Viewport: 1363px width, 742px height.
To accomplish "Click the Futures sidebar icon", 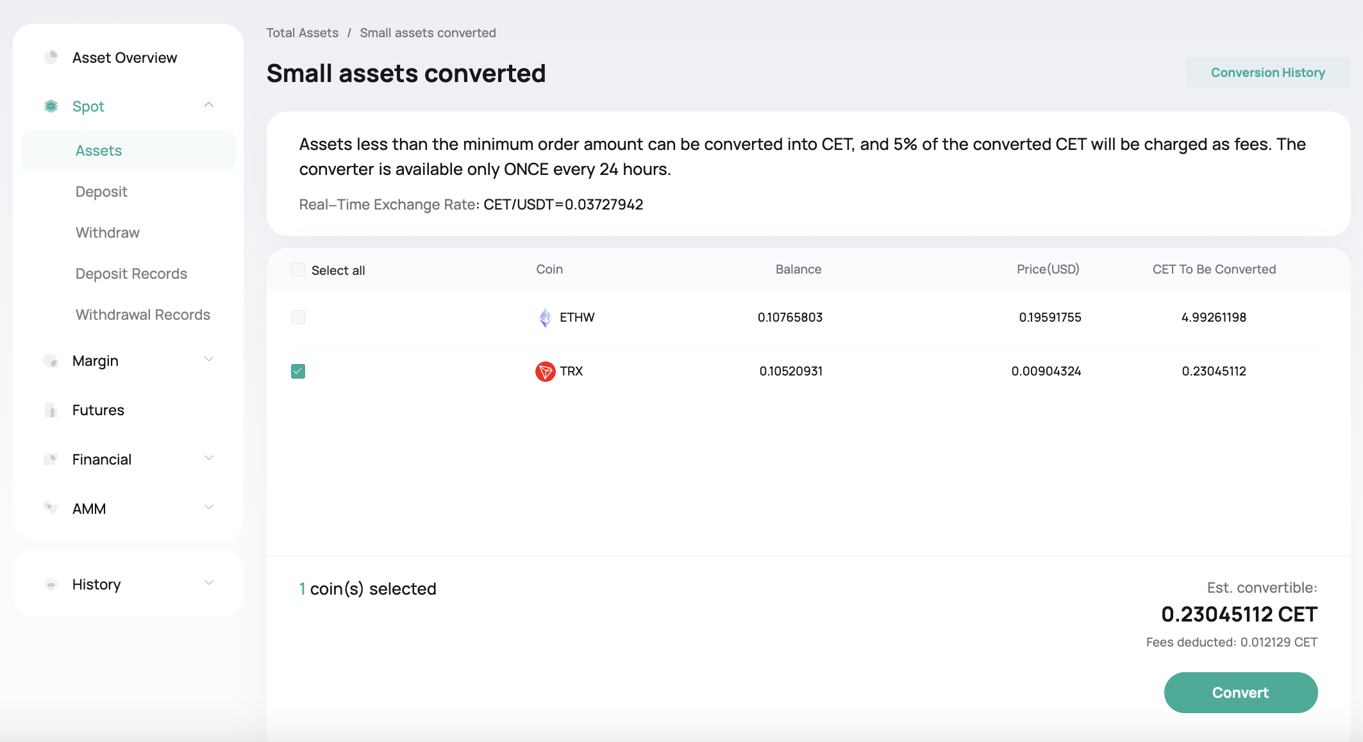I will 51,410.
